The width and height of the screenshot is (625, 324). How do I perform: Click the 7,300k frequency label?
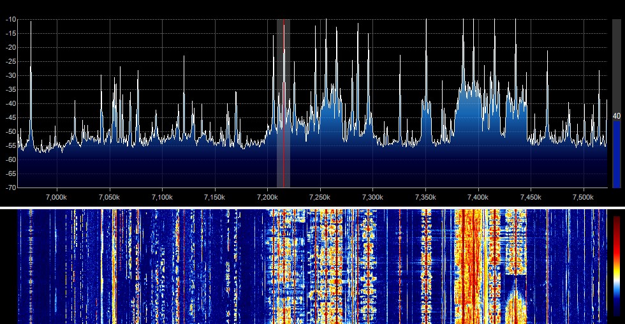(372, 197)
